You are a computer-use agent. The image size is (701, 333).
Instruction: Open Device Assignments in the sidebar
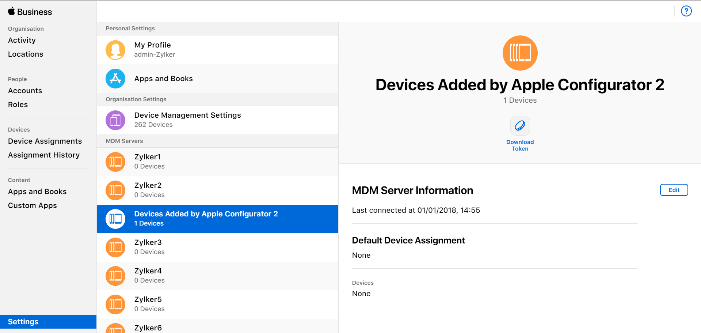point(45,141)
